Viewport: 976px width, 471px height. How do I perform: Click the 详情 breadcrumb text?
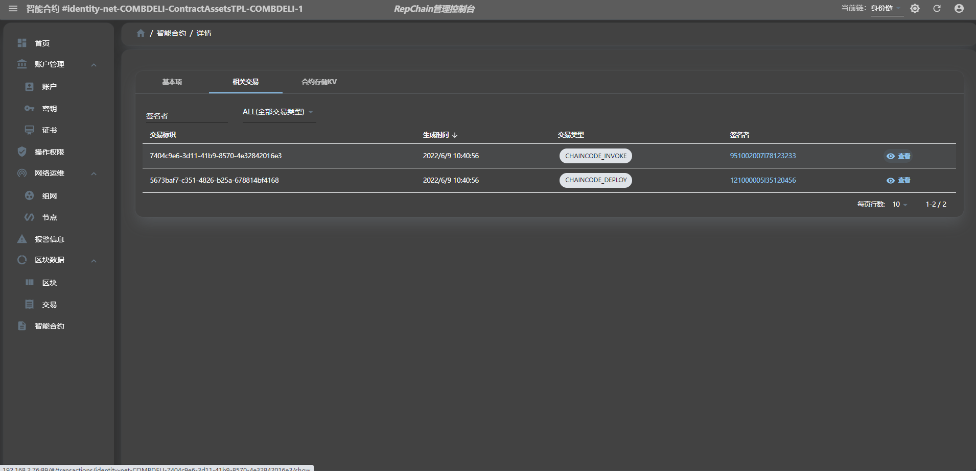pyautogui.click(x=204, y=33)
